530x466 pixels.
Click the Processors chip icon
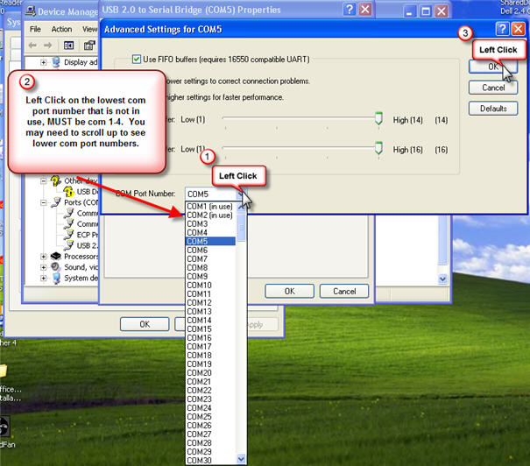point(56,256)
